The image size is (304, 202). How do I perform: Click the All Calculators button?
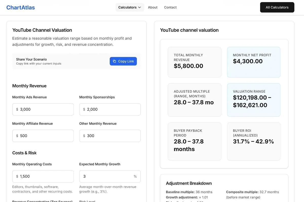tap(277, 7)
